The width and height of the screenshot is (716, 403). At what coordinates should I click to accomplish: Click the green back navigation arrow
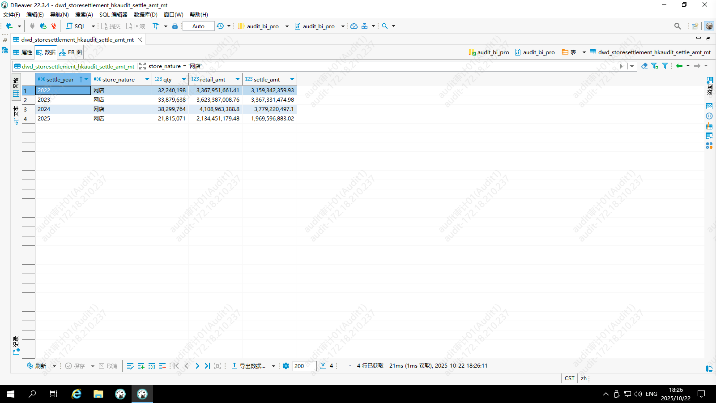click(x=679, y=66)
